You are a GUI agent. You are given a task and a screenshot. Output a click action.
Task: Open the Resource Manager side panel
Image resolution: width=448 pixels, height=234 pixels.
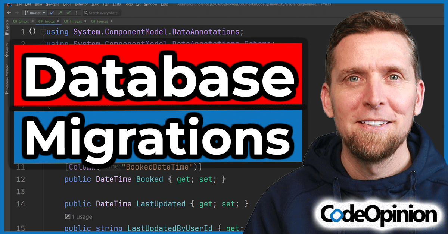coord(7,79)
